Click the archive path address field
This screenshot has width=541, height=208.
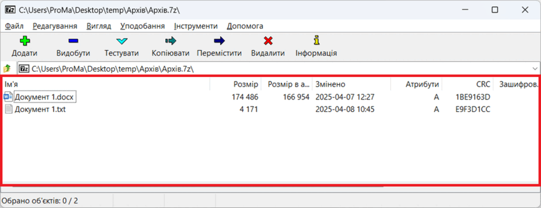pos(279,68)
